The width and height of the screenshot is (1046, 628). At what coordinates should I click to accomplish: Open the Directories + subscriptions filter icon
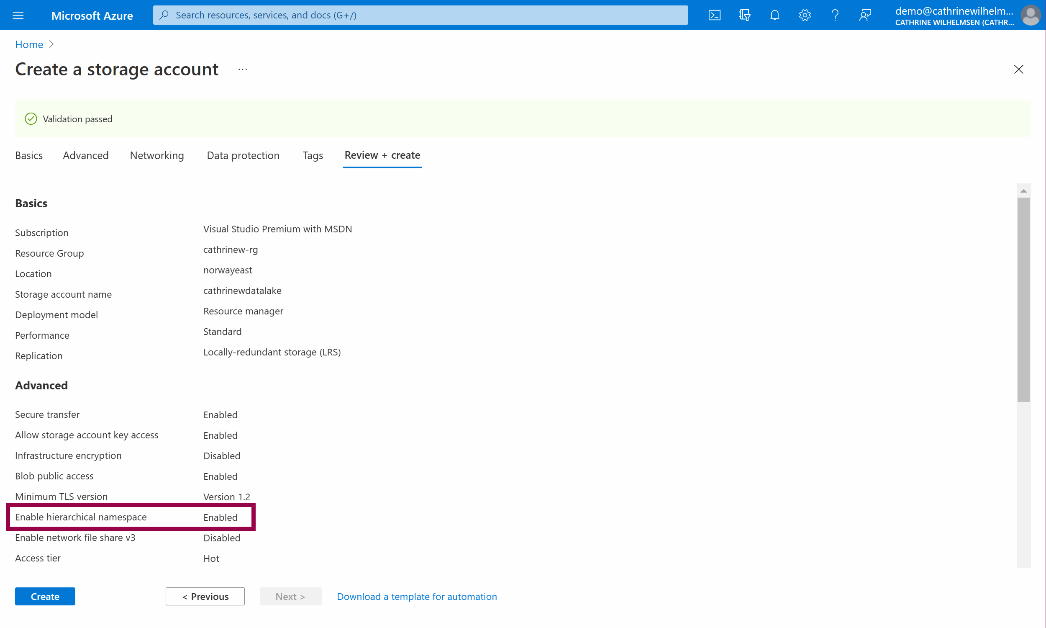click(744, 15)
